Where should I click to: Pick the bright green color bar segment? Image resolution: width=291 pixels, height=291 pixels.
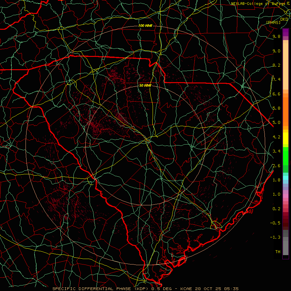[286, 156]
